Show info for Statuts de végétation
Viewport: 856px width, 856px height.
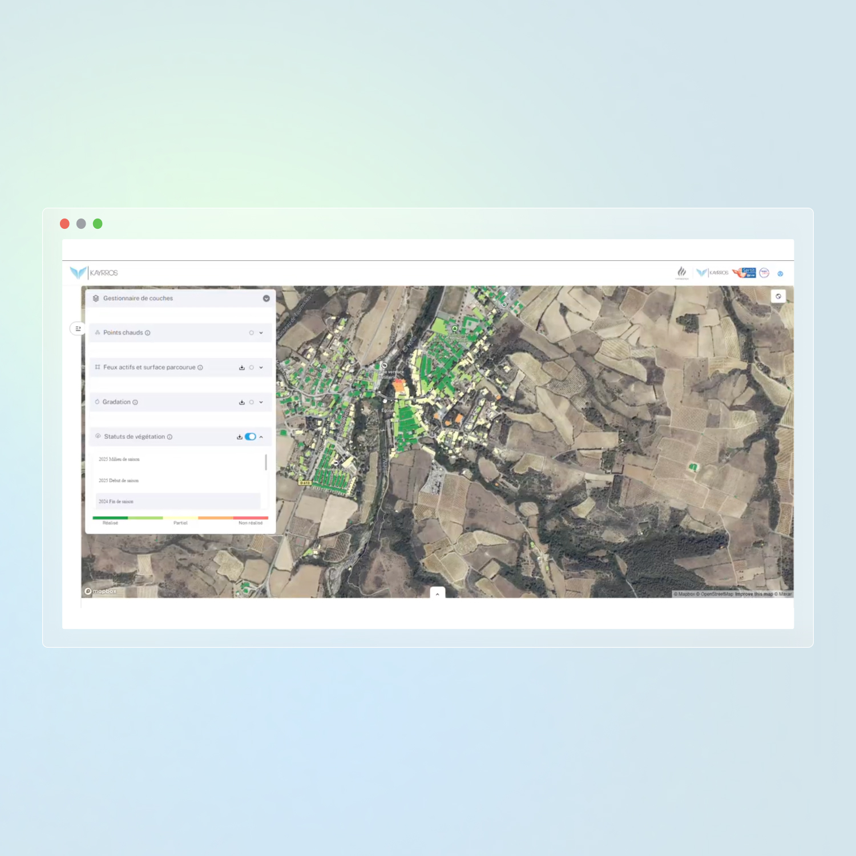pyautogui.click(x=169, y=437)
